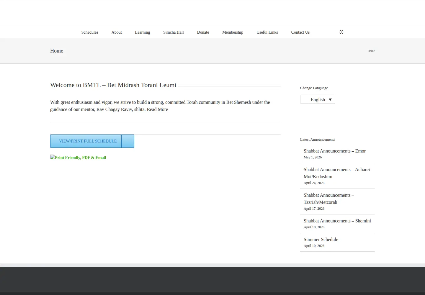Click the Home breadcrumb link

coord(371,51)
